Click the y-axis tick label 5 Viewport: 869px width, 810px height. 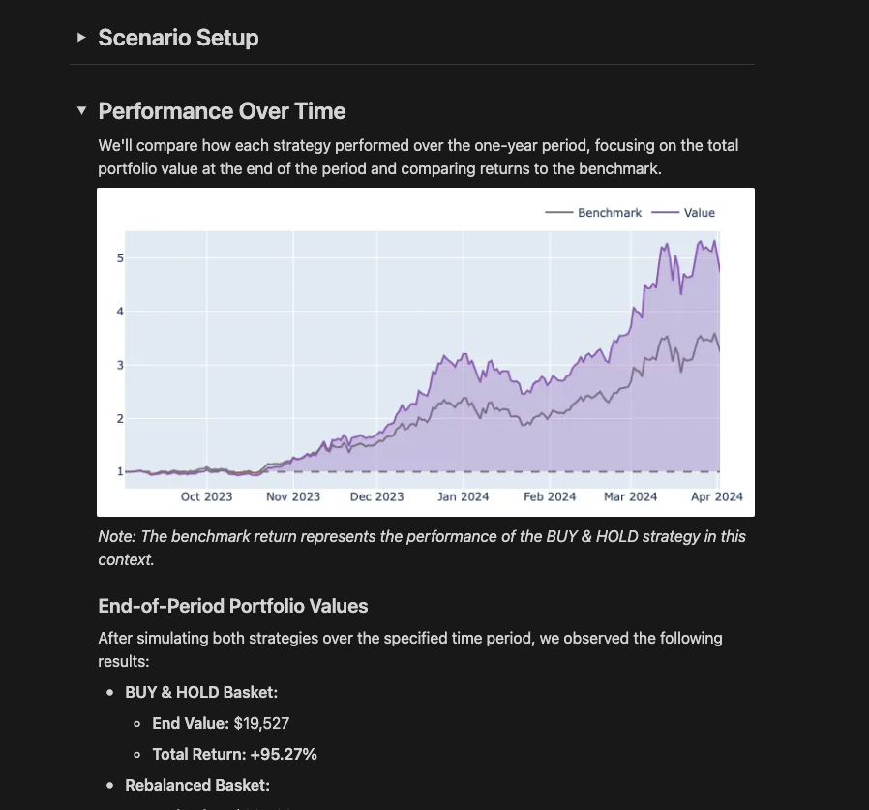(120, 258)
